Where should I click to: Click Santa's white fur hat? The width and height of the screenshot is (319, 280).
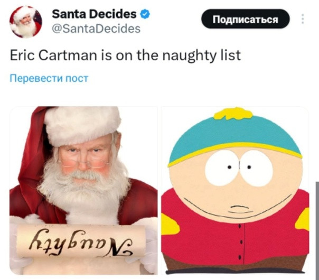click(x=82, y=125)
